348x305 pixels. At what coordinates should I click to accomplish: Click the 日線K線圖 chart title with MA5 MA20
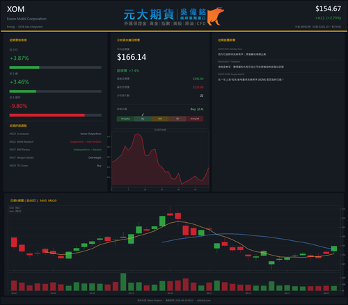point(33,201)
